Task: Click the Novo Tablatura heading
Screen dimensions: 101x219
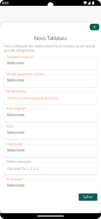Action: [50, 38]
